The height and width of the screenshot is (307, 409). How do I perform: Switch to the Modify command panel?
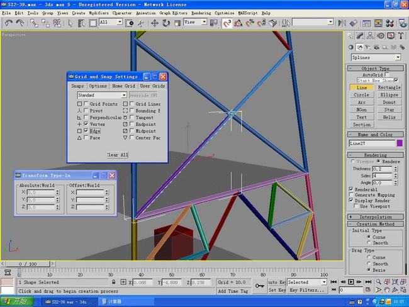[360, 35]
